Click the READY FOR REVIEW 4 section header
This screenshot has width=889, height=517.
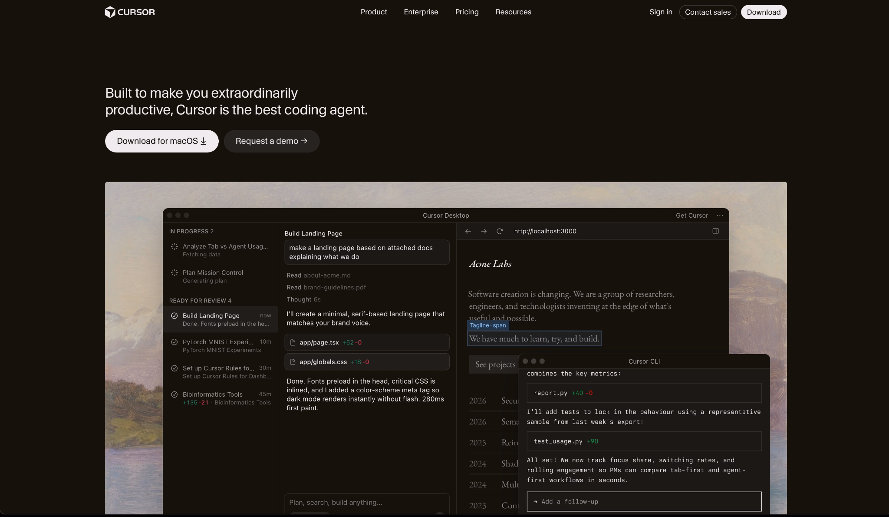click(200, 301)
